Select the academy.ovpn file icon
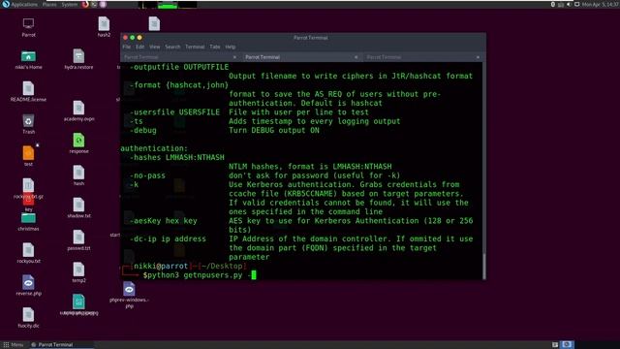This screenshot has width=620, height=349. (78, 108)
